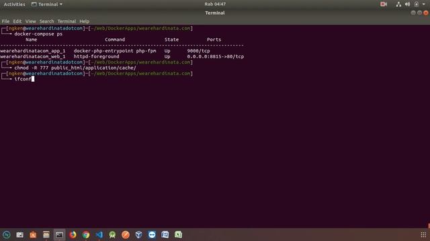
Task: Click the 'ifconf' input at the prompt
Action: pos(23,79)
